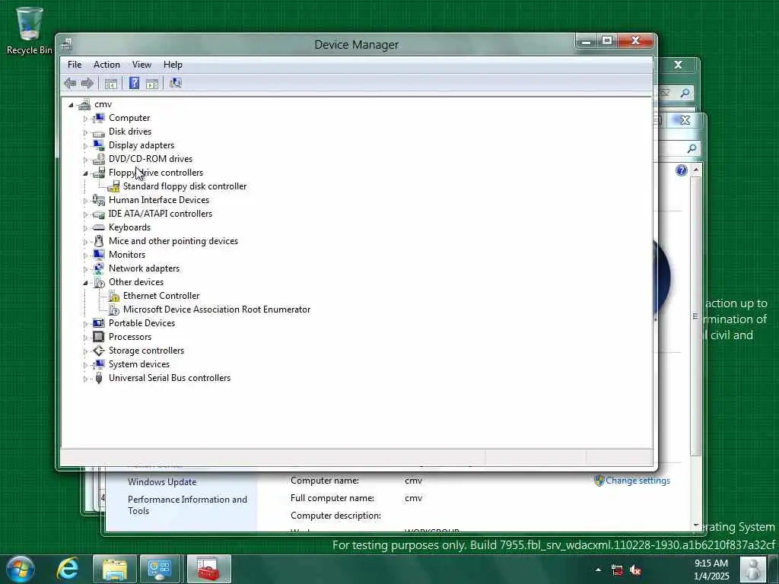Click the DVD/CD-ROM drives category icon
Viewport: 779px width, 584px height.
coord(99,159)
